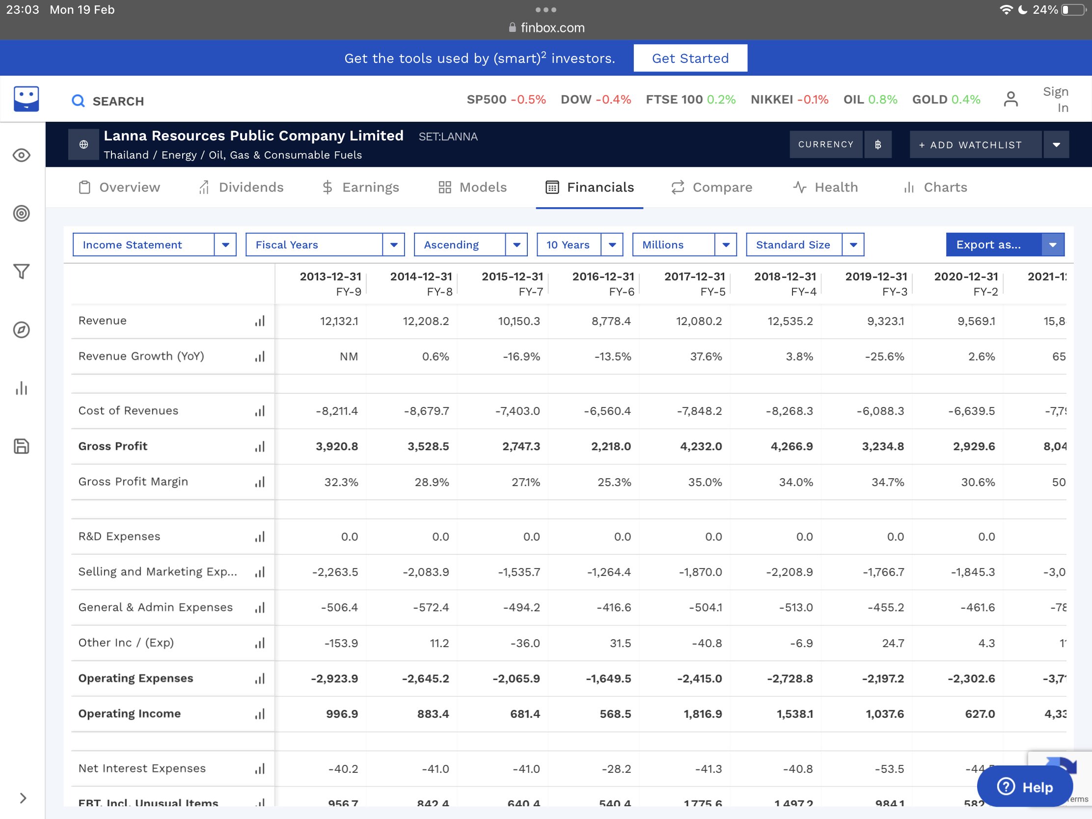Chart the General & Admin Expenses row icon

click(x=260, y=607)
